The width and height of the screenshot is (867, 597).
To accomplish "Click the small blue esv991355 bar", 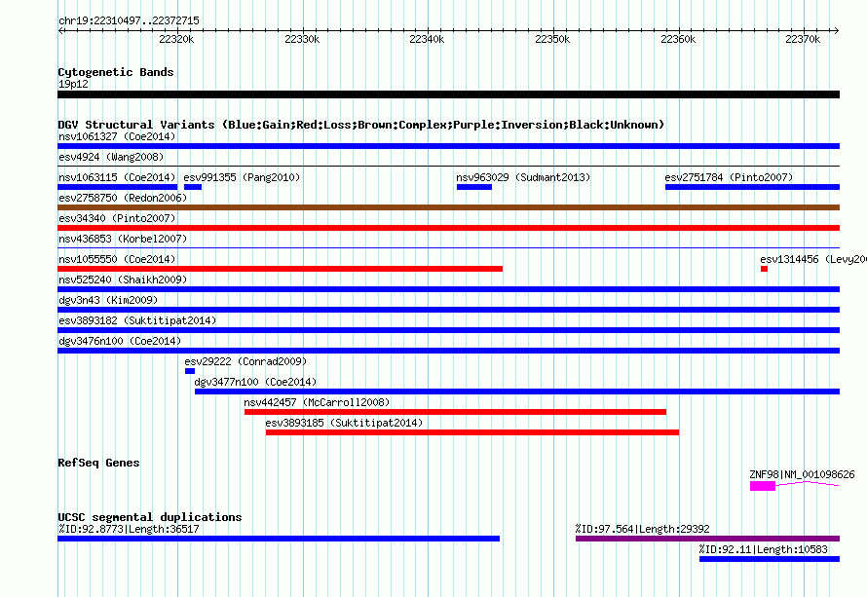I will (x=193, y=187).
